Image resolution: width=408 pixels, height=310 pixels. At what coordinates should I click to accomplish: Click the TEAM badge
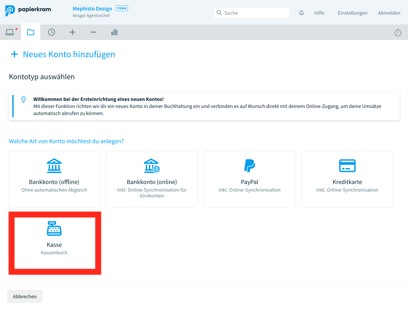point(122,8)
